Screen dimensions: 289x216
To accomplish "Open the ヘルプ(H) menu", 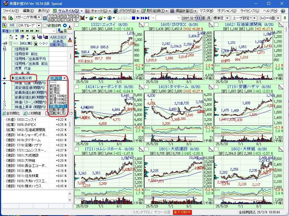I will coord(270,11).
